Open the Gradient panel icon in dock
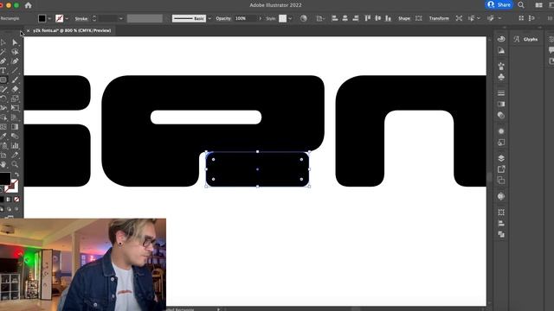 (x=501, y=104)
